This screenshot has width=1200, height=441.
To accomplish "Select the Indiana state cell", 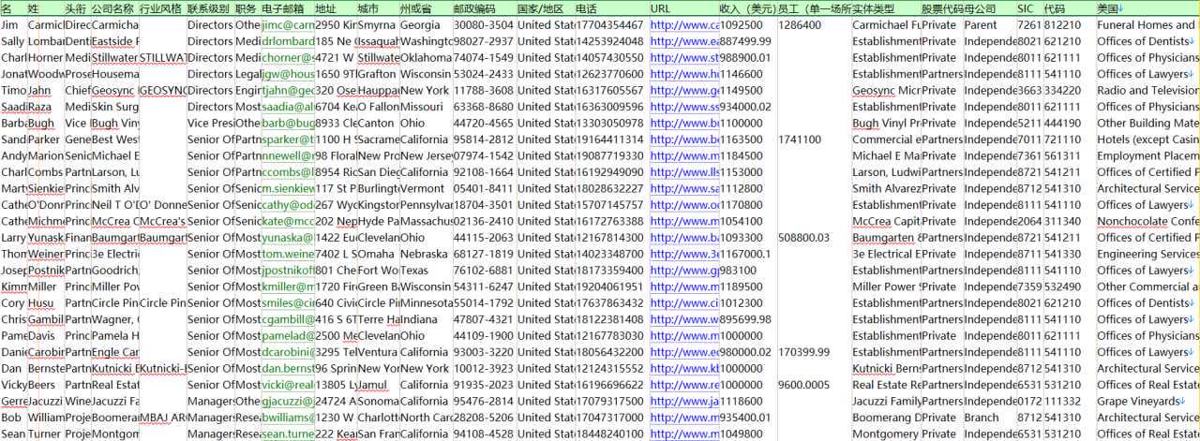I will click(x=425, y=320).
